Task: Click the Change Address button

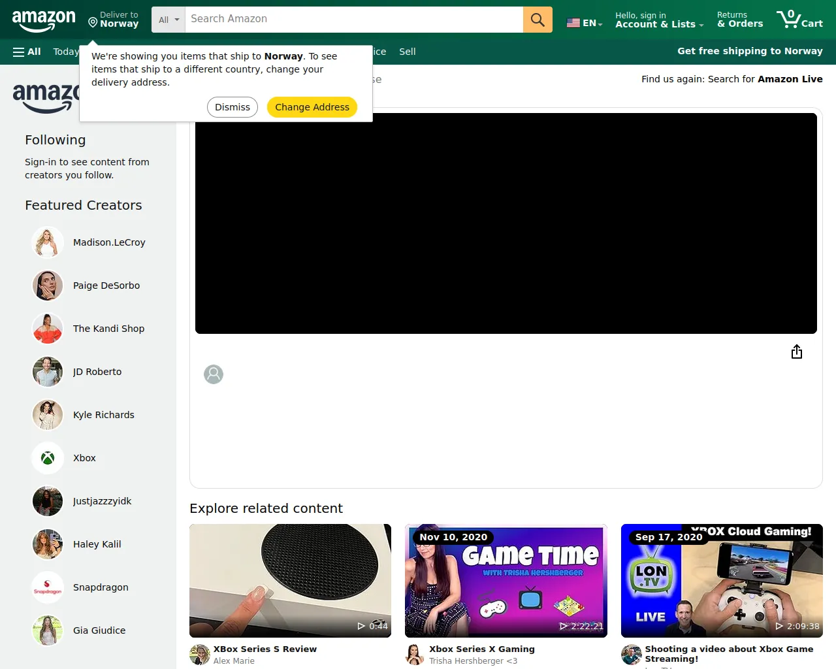Action: [x=312, y=107]
